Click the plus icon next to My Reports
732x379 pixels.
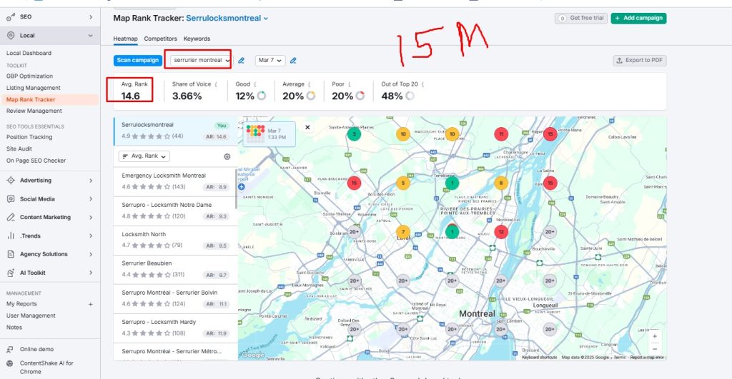(x=91, y=304)
